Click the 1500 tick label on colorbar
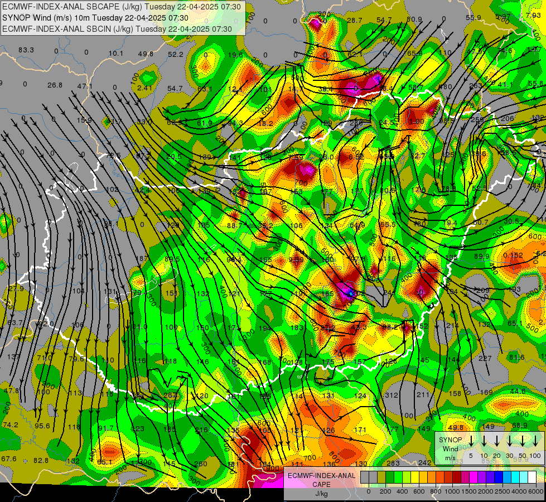This screenshot has height=502, width=546. pyautogui.click(x=469, y=491)
